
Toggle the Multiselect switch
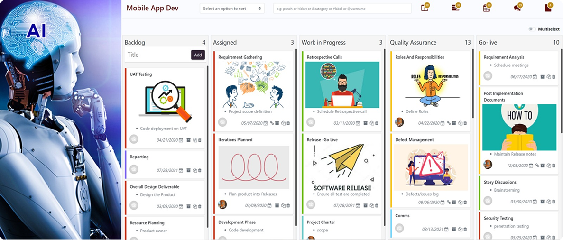point(532,29)
